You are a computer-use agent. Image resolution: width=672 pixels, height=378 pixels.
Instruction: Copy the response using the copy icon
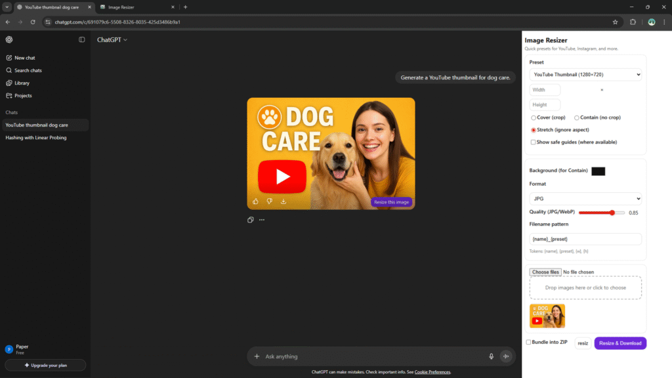coord(250,220)
